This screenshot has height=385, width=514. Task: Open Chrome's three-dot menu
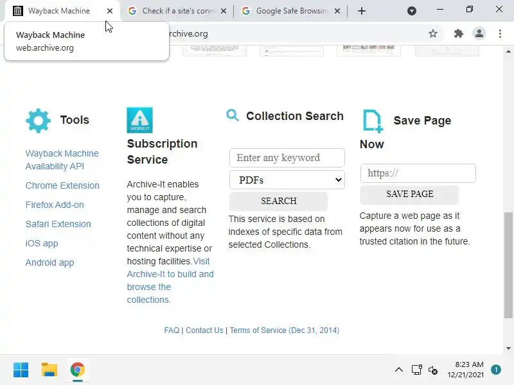click(x=500, y=33)
